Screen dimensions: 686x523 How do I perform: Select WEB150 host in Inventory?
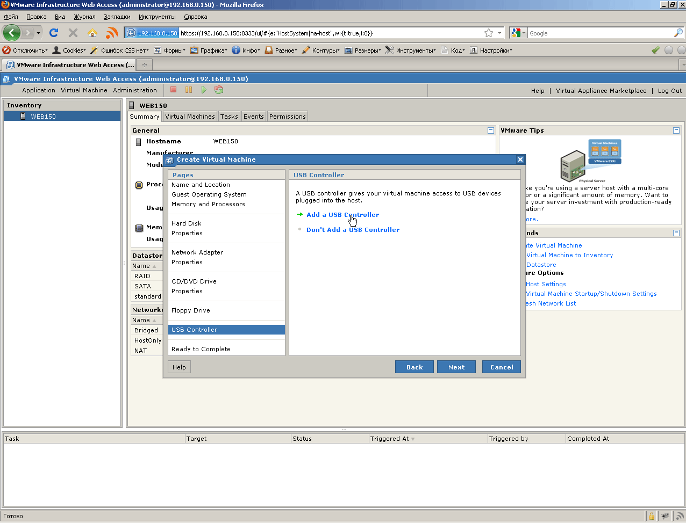click(62, 116)
